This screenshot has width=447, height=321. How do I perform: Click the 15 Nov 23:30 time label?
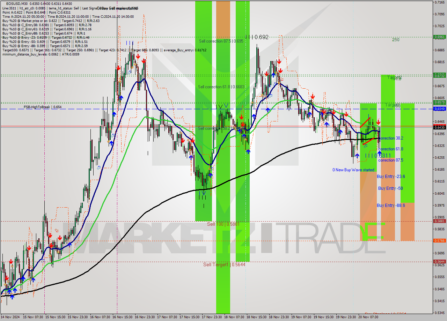(79, 317)
